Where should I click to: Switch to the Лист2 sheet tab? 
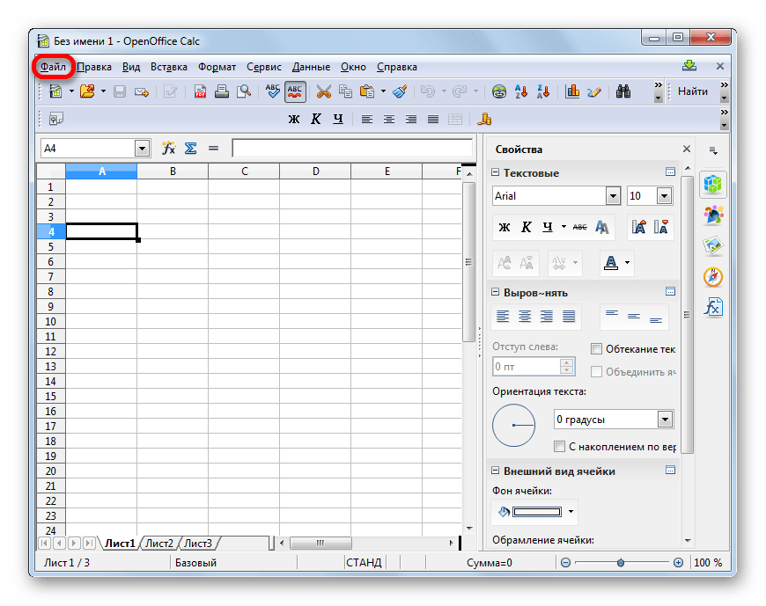point(159,544)
